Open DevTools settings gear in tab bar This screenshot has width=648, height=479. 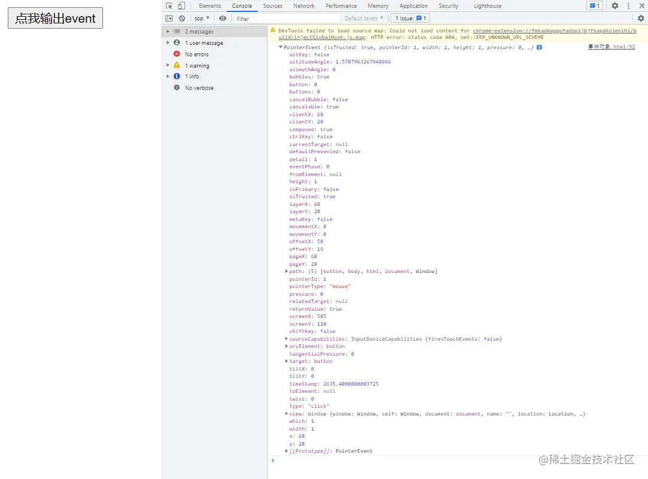[x=615, y=6]
